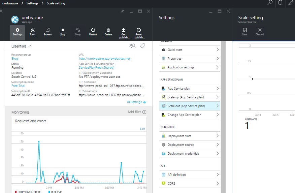The height and width of the screenshot is (193, 295).
Task: Click instance count slider marker on chart
Action: (x=253, y=79)
